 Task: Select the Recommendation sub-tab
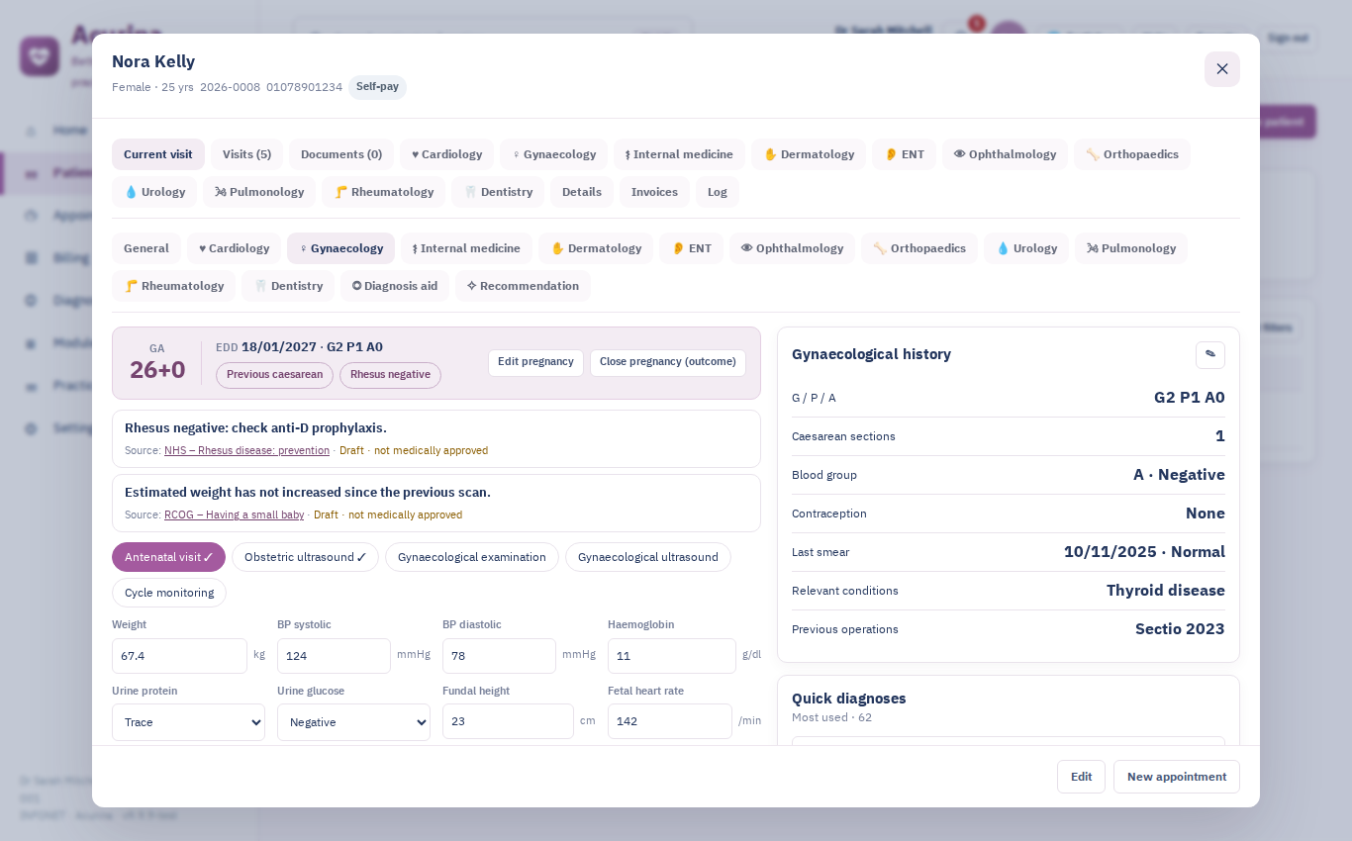(523, 286)
